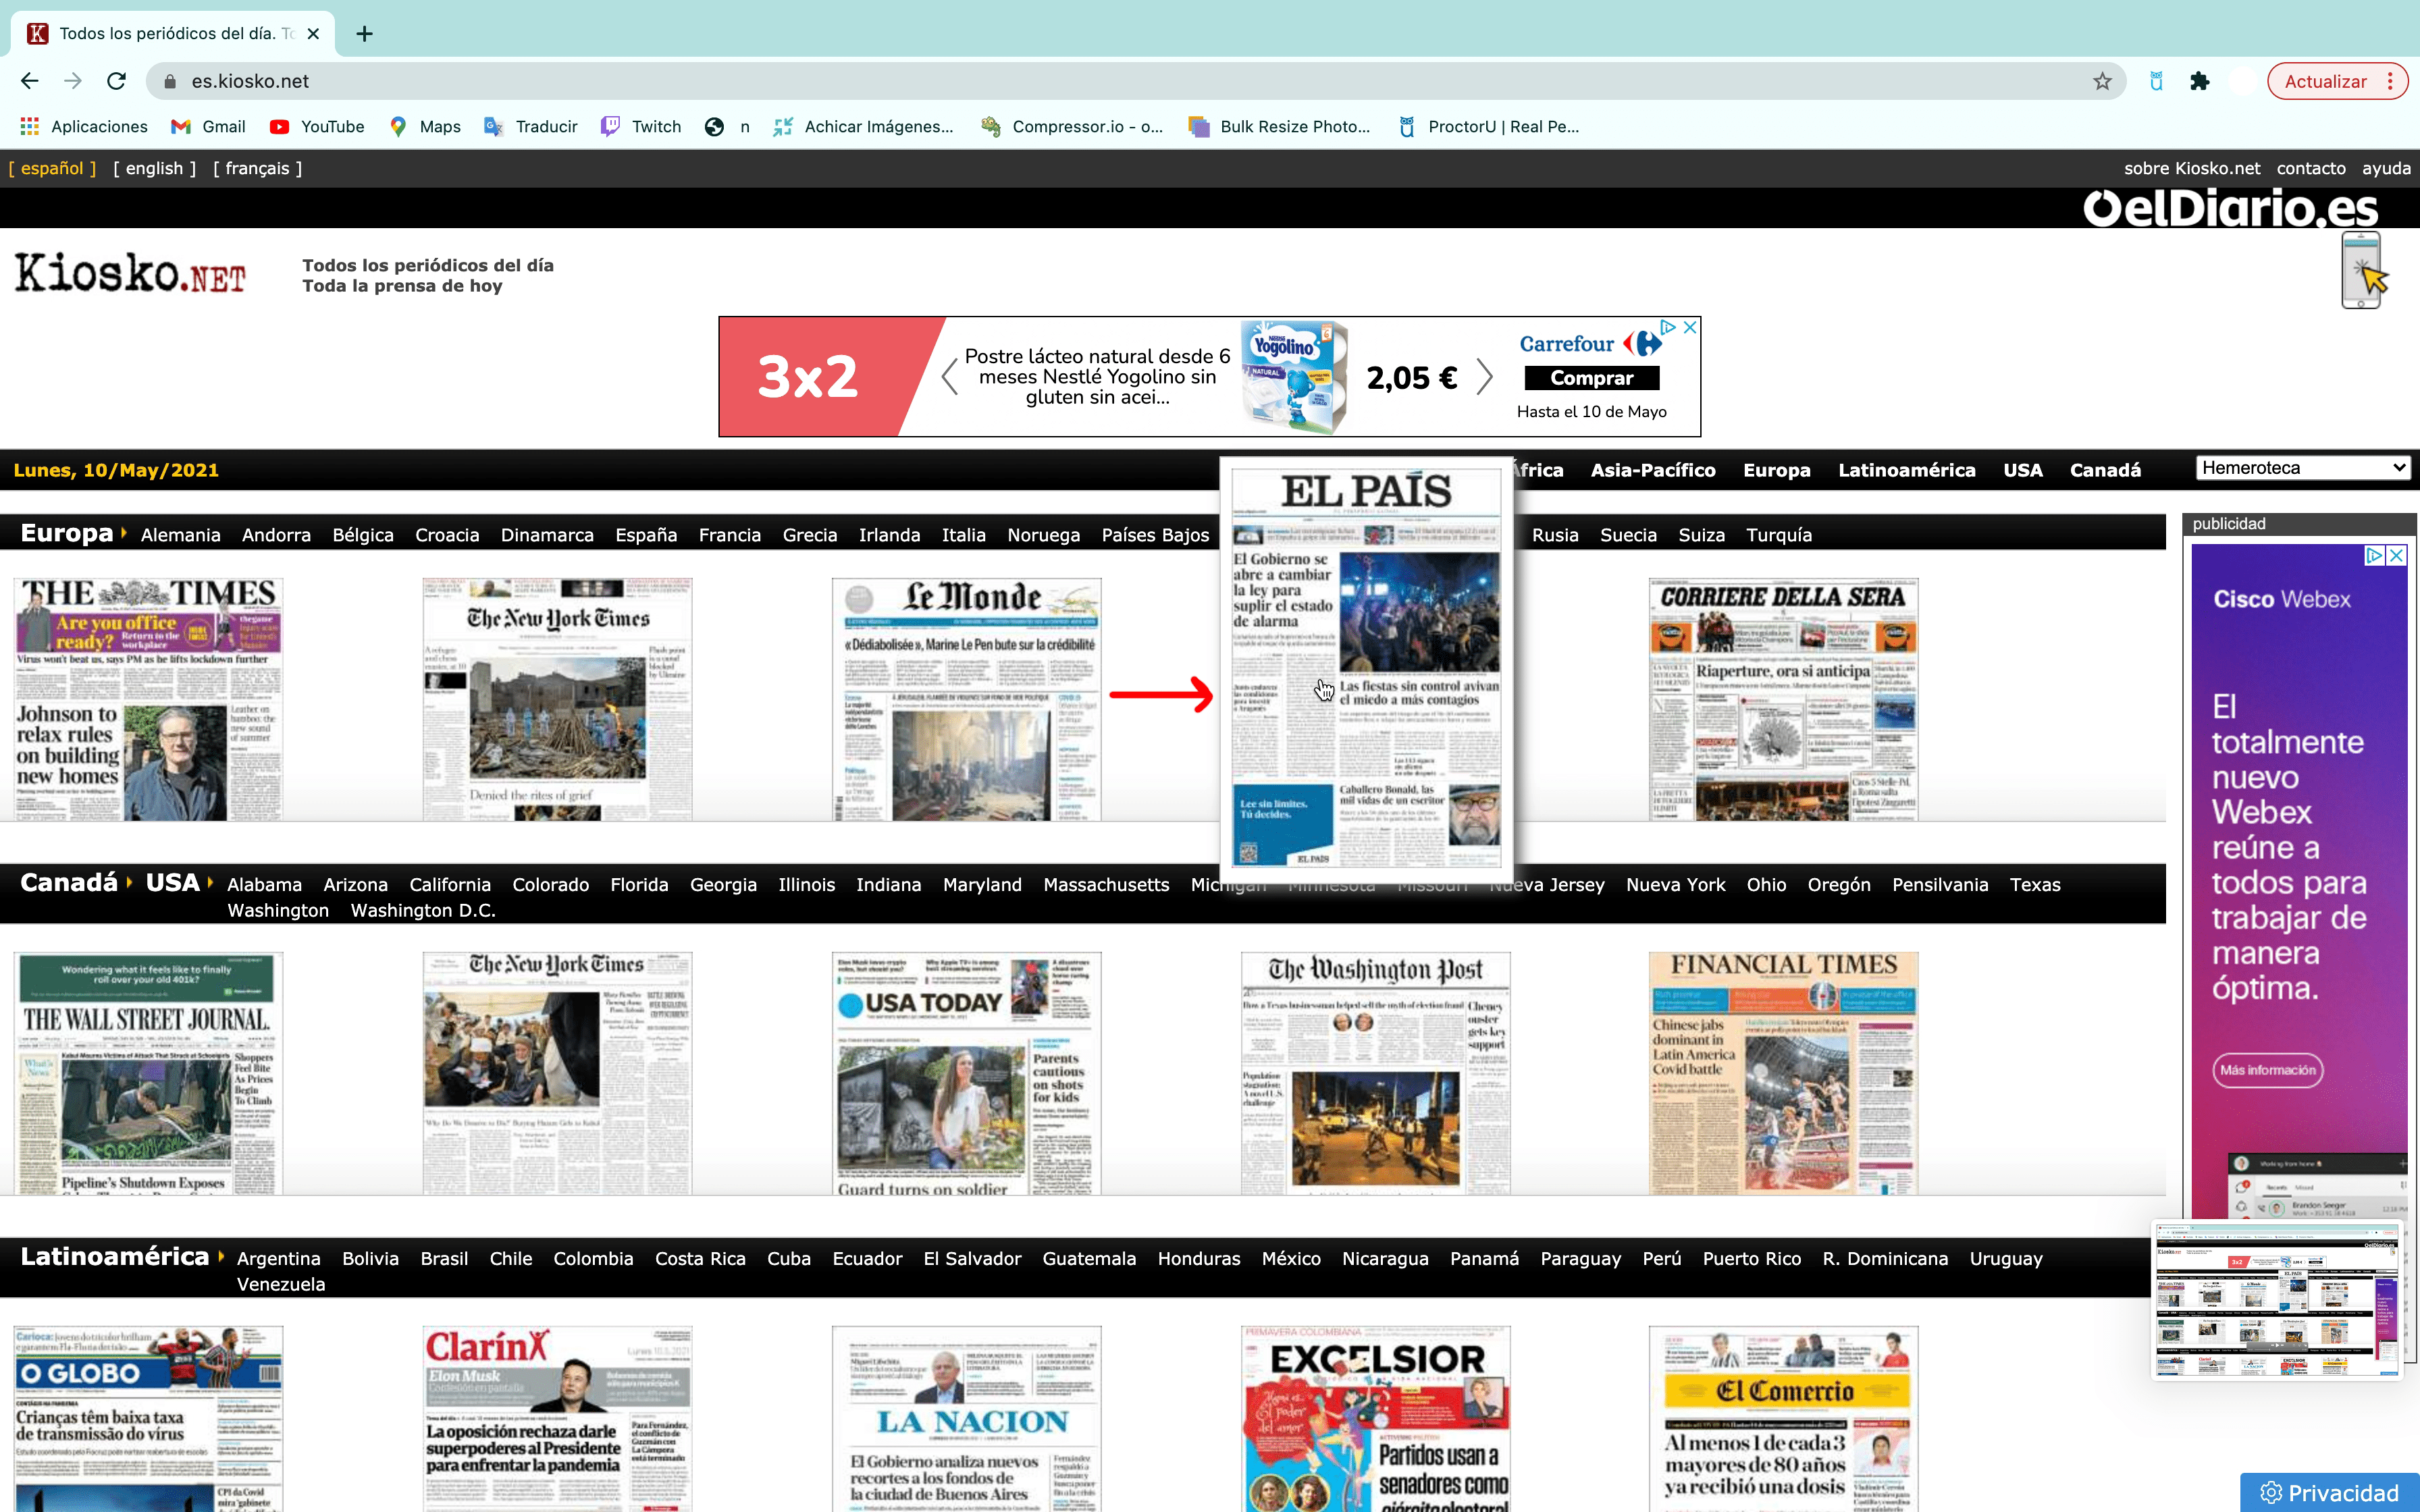
Task: Open the Aplicaciones bookmarks shortcut
Action: pyautogui.click(x=84, y=126)
